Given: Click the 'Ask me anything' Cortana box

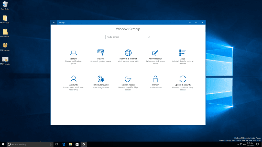Looking at the screenshot, I should click(x=30, y=144).
